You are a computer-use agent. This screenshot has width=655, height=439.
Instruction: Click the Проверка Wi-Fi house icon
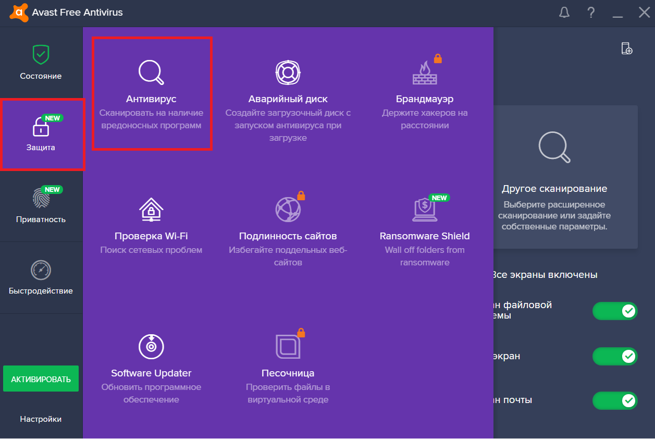click(152, 210)
